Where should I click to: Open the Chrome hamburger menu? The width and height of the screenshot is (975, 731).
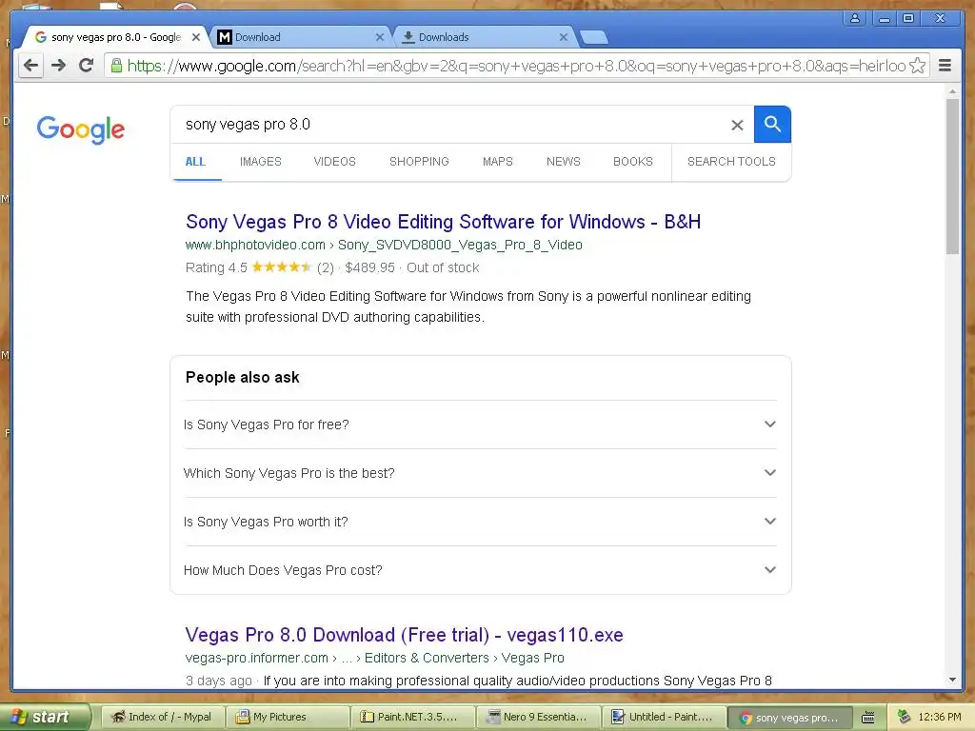pos(945,66)
